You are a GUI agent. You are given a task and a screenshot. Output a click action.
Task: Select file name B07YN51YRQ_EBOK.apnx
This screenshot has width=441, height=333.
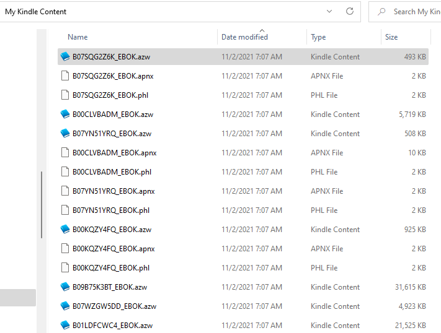tap(114, 191)
